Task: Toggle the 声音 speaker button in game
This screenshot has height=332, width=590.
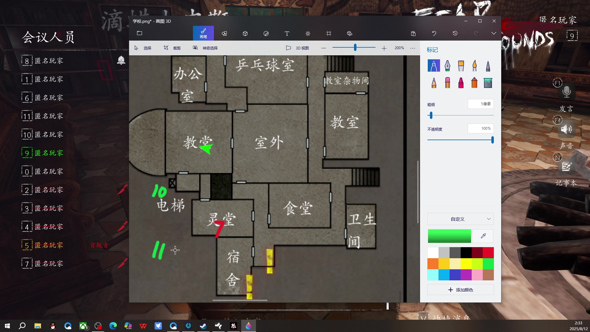Action: (566, 129)
